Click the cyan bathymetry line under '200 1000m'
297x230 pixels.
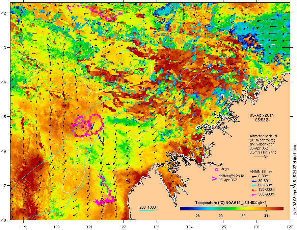click(x=146, y=210)
